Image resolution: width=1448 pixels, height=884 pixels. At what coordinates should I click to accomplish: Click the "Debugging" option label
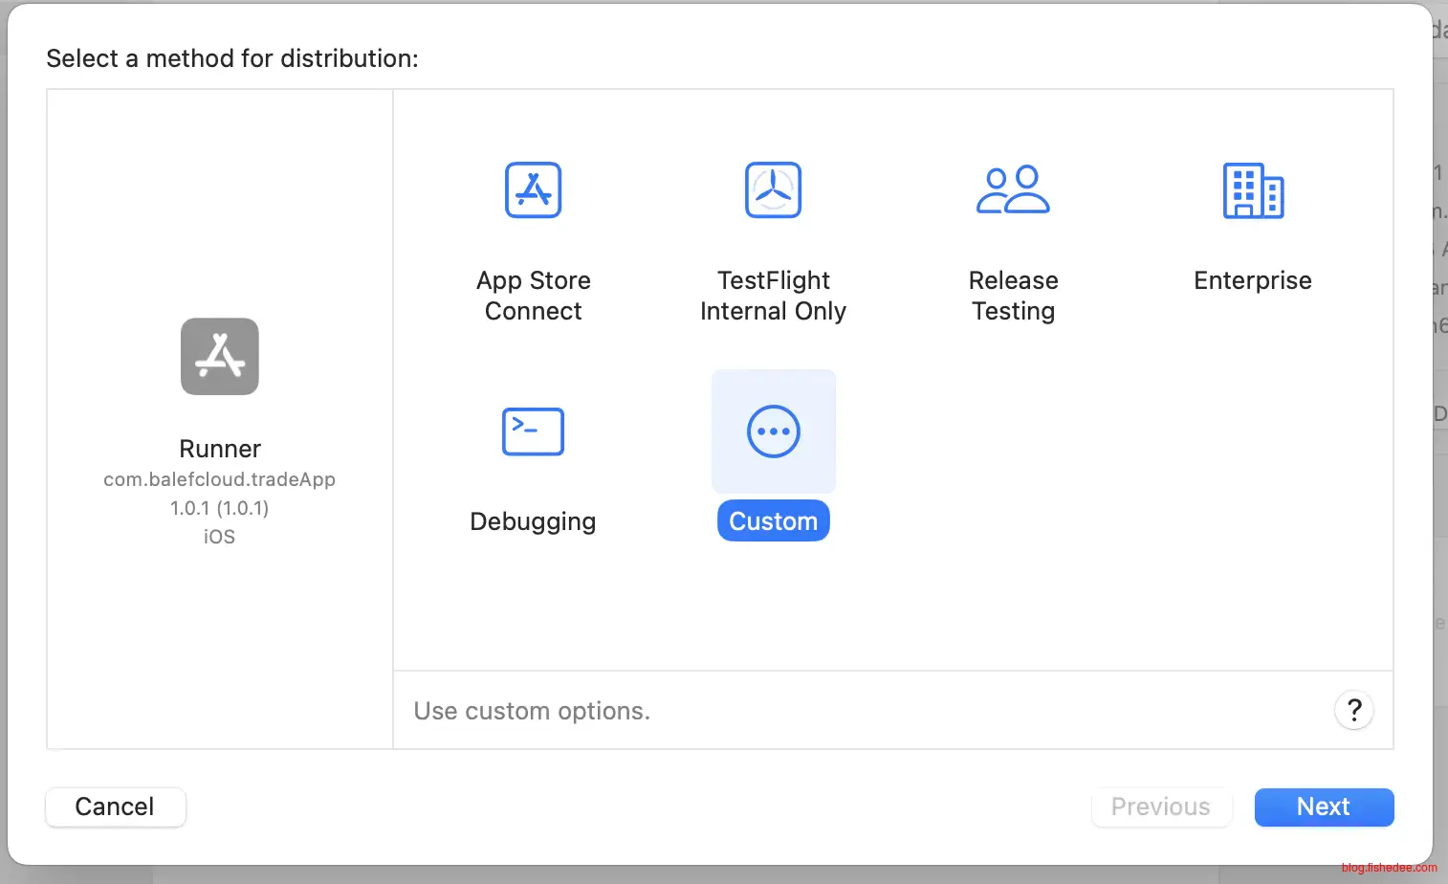(x=533, y=521)
